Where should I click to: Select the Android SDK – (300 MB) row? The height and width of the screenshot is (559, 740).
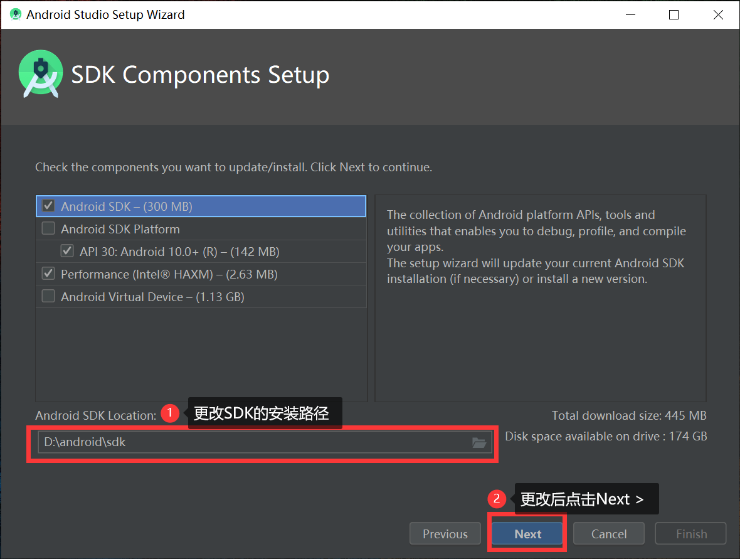pyautogui.click(x=201, y=206)
